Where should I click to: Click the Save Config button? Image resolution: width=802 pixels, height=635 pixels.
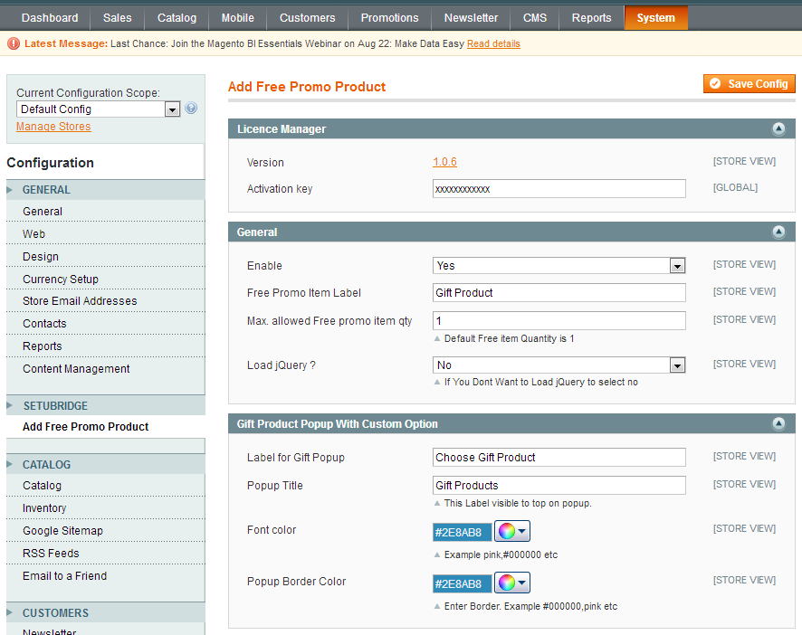tap(749, 84)
